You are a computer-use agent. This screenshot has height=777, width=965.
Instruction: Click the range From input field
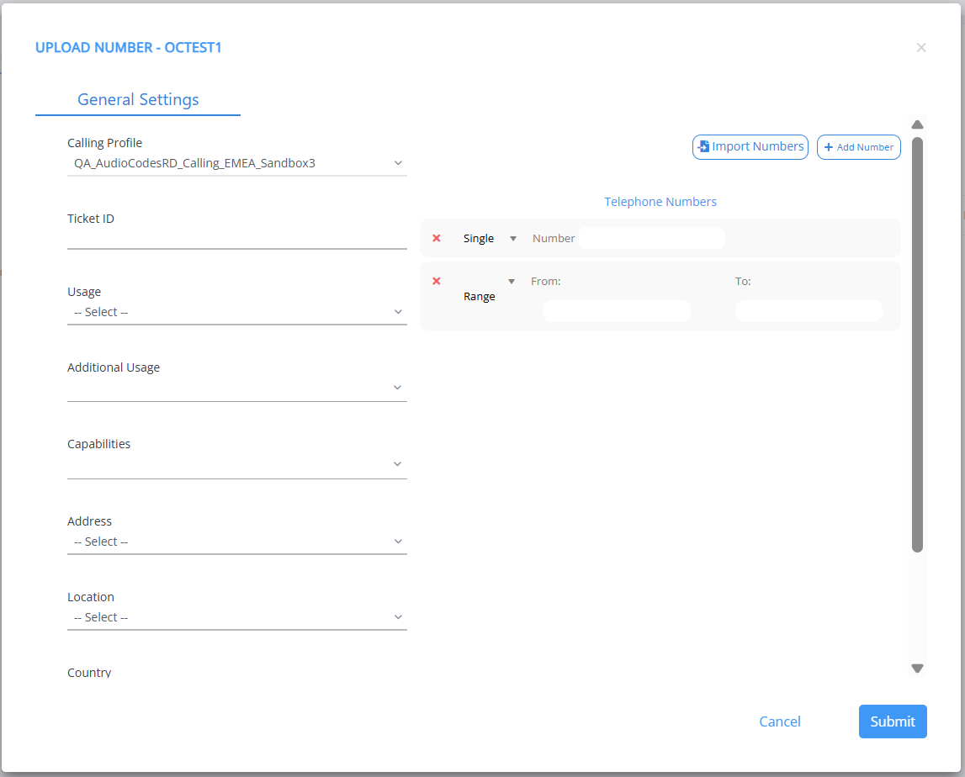click(617, 311)
